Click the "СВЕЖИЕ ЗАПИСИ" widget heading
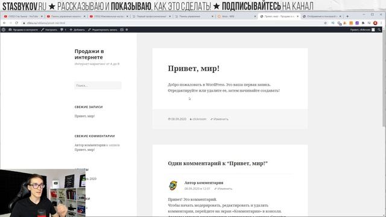386x217 pixels. 89,107
